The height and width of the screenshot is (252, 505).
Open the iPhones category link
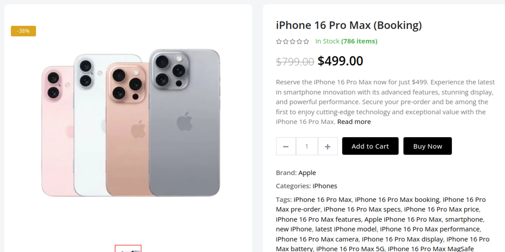pyautogui.click(x=325, y=186)
